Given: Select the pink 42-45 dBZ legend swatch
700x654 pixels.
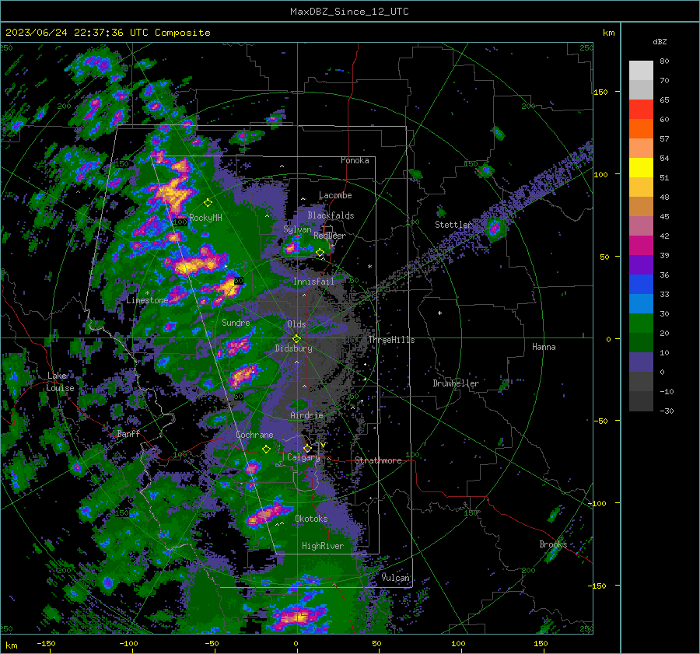Looking at the screenshot, I should coord(641,226).
